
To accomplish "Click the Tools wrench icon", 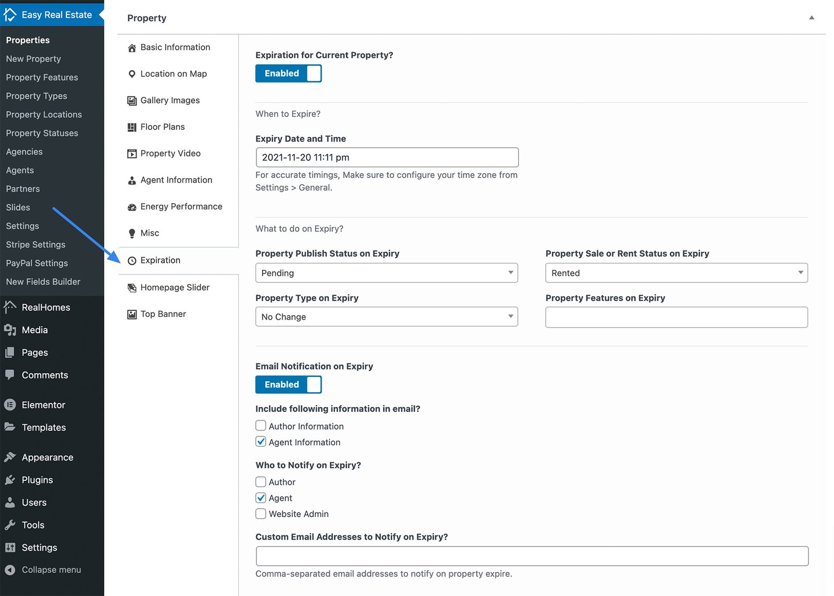I will (x=10, y=525).
